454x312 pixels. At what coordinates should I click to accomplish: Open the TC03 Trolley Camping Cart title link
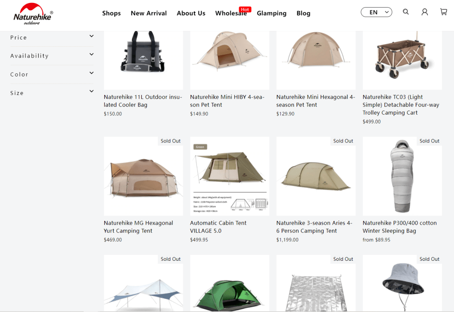pyautogui.click(x=401, y=105)
